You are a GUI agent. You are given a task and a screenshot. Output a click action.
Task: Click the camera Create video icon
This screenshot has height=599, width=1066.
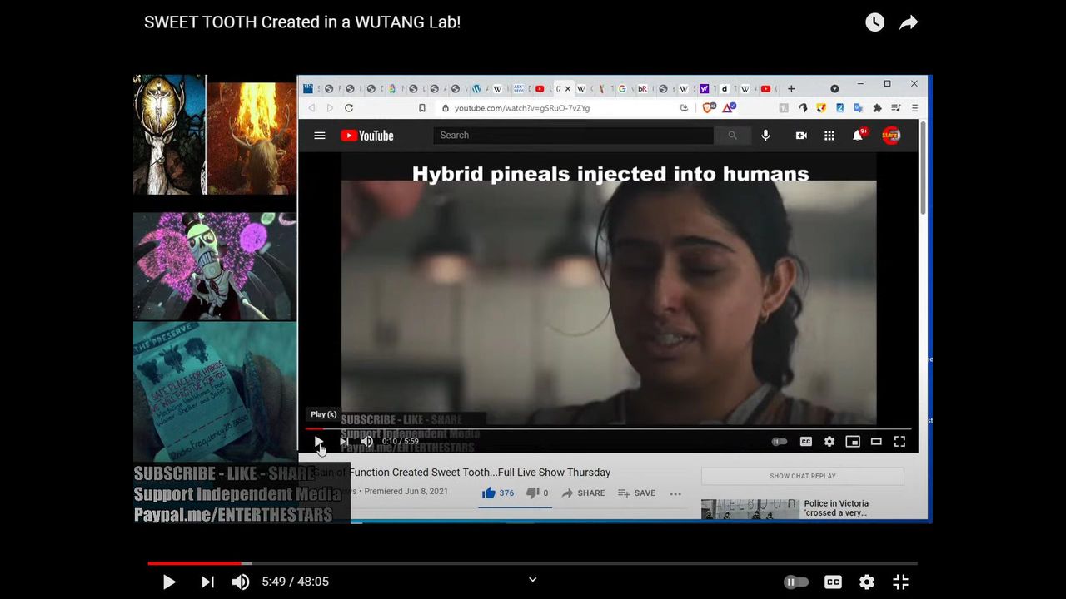801,136
